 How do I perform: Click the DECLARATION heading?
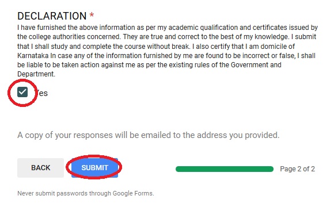coord(52,16)
